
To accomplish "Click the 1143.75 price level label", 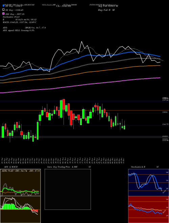I will pyautogui.click(x=165, y=124).
